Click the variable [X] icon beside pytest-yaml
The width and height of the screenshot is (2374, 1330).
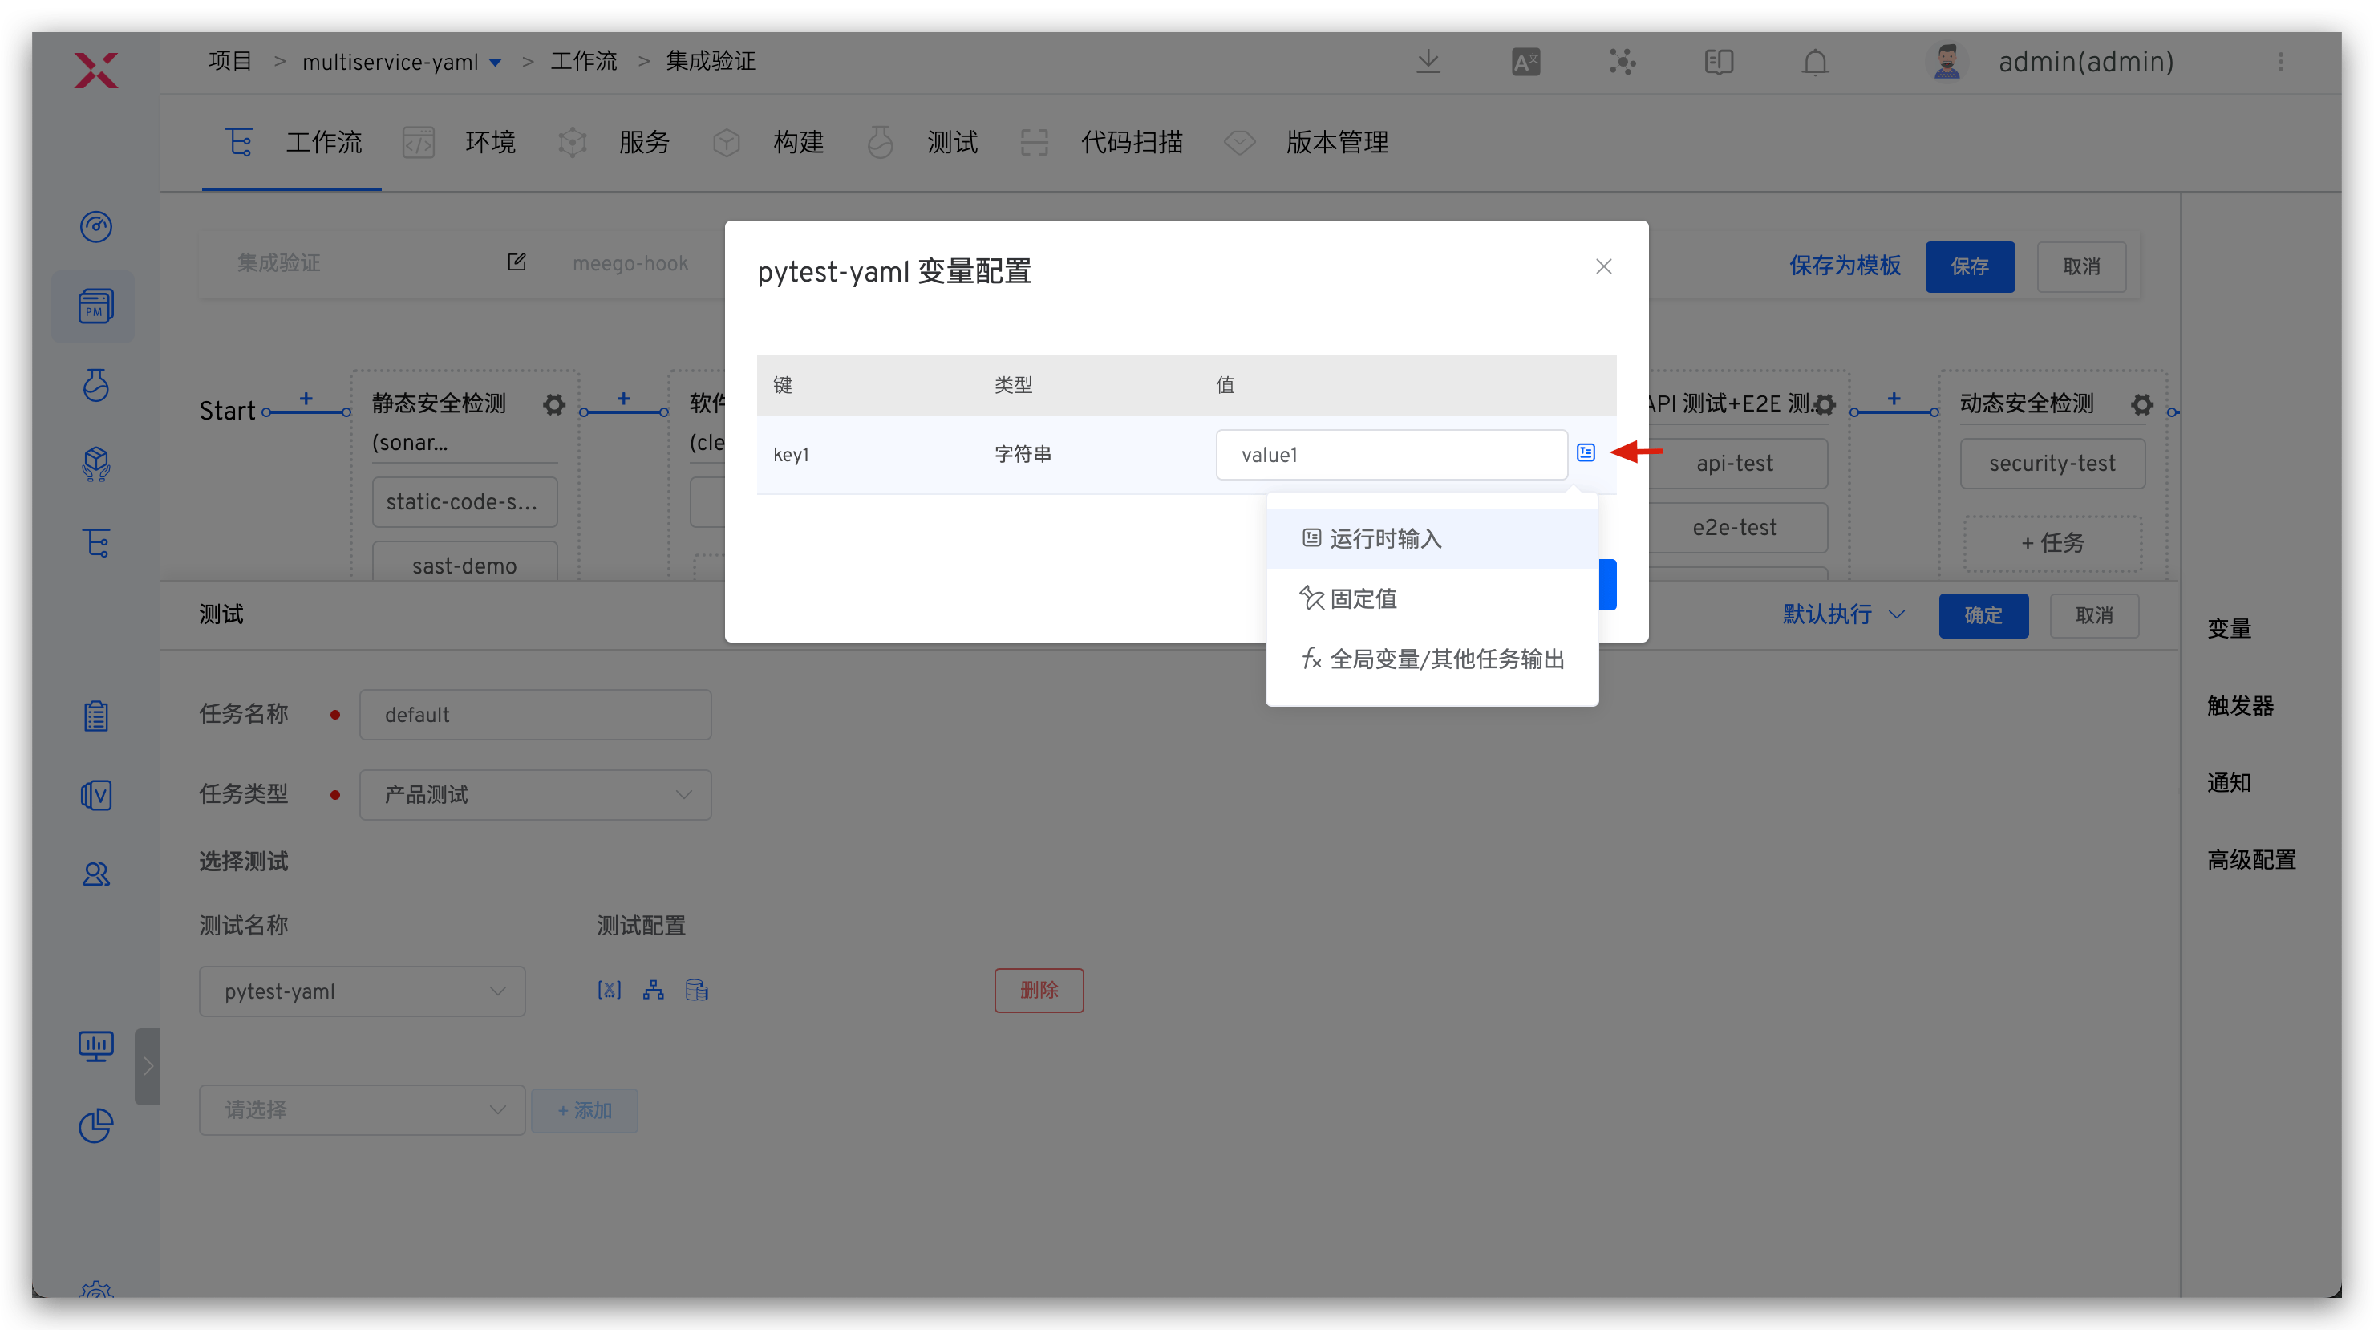click(x=608, y=990)
